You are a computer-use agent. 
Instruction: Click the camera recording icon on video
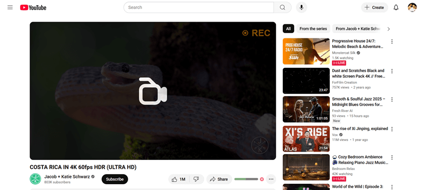152,91
